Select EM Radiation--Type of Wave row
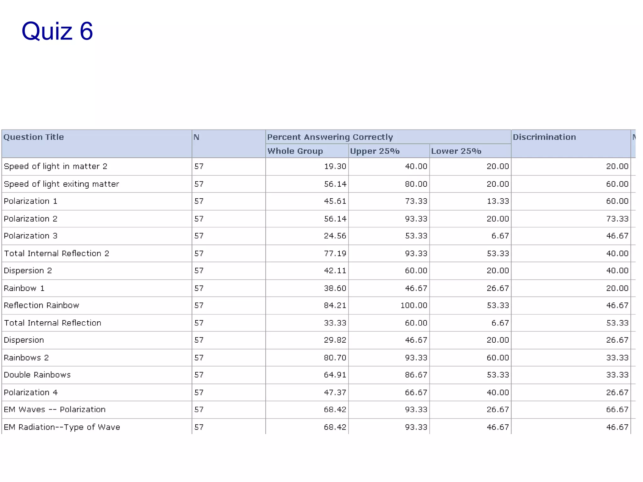Image resolution: width=643 pixels, height=482 pixels. [x=62, y=427]
